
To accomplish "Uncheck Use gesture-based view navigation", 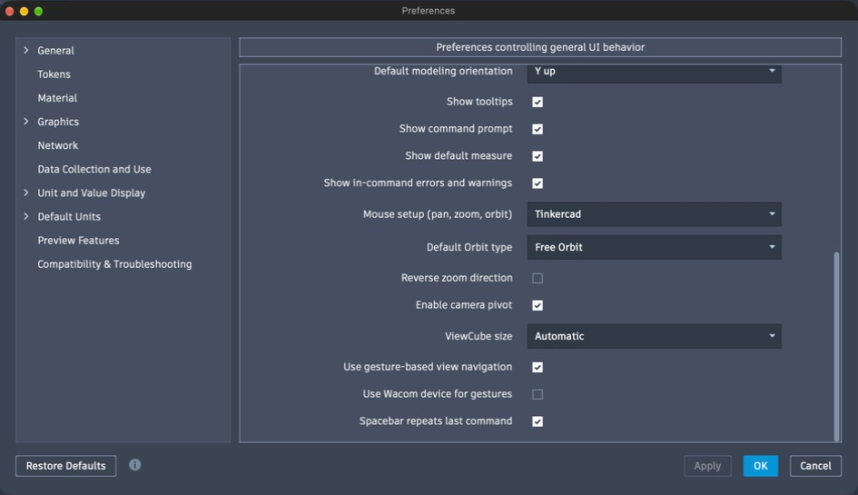I will (537, 368).
